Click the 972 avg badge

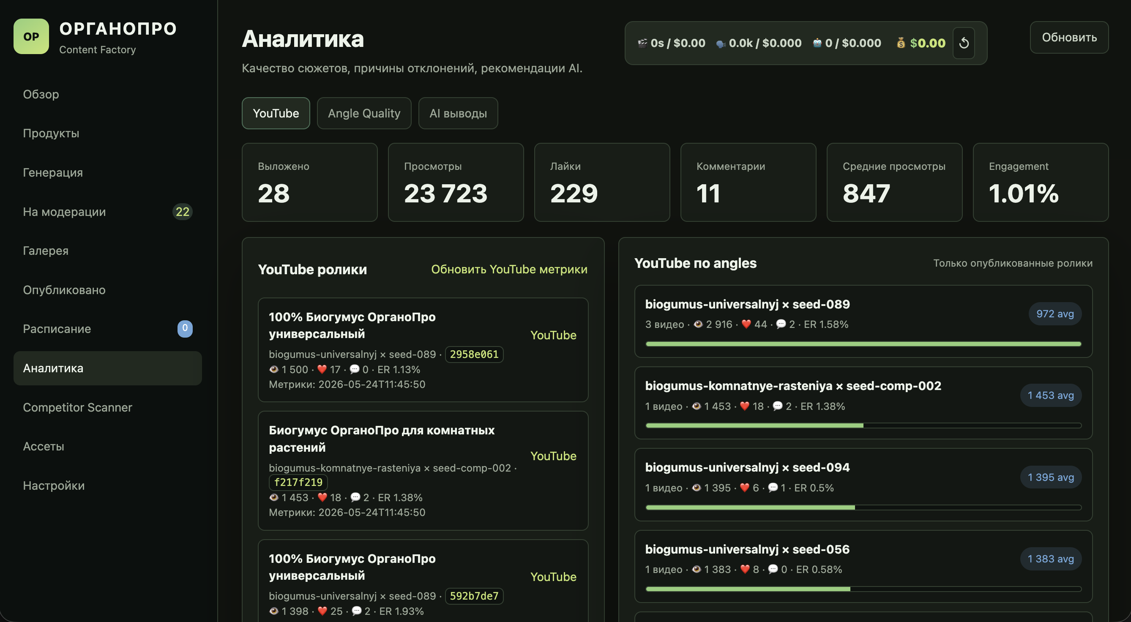(x=1055, y=314)
